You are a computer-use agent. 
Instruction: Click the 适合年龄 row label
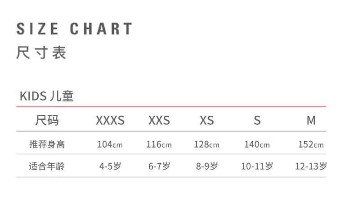[x=47, y=166]
